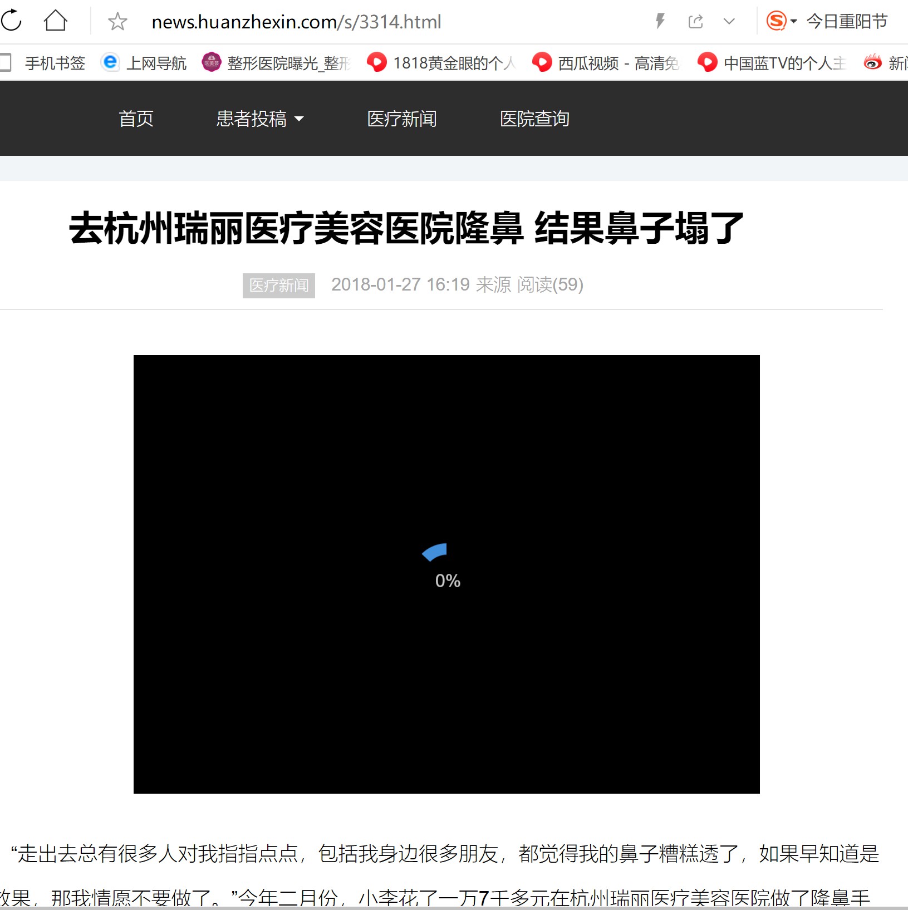Open the 西瓜视频 bookmark
Screen dimensions: 908x910
tap(606, 63)
